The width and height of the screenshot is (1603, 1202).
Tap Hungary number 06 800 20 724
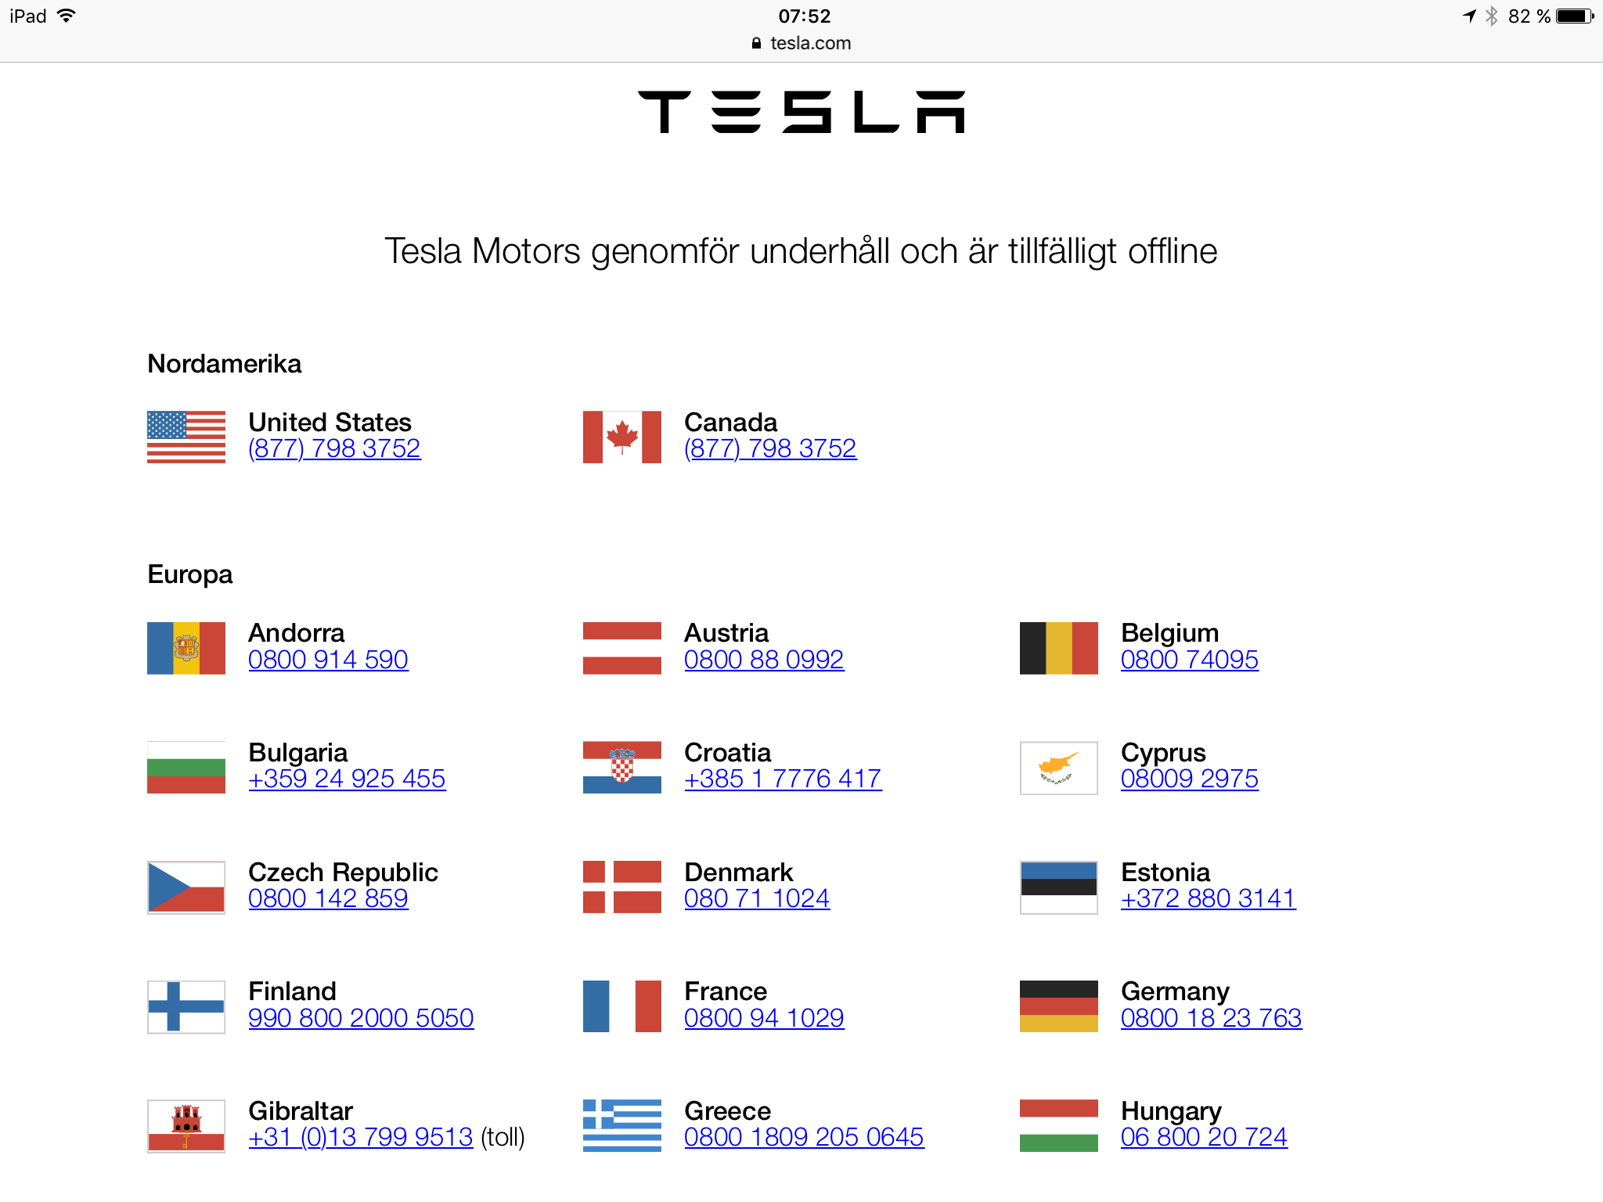click(x=1204, y=1137)
